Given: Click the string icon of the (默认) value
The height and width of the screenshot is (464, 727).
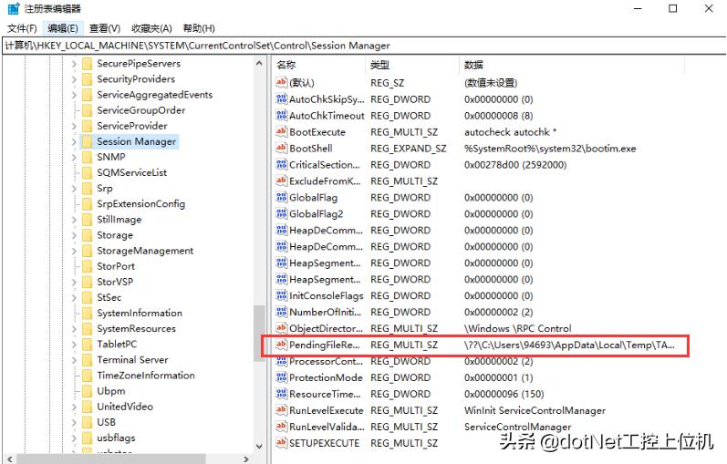Looking at the screenshot, I should click(x=281, y=83).
